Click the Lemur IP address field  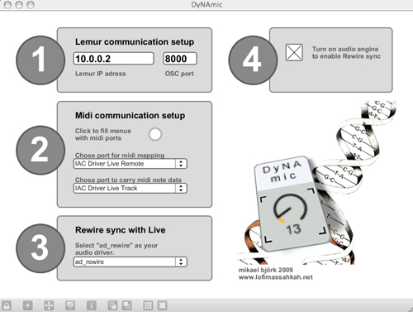pos(113,59)
